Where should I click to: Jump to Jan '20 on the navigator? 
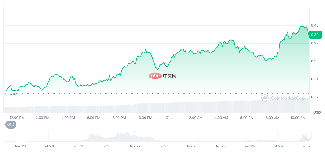coord(20,146)
